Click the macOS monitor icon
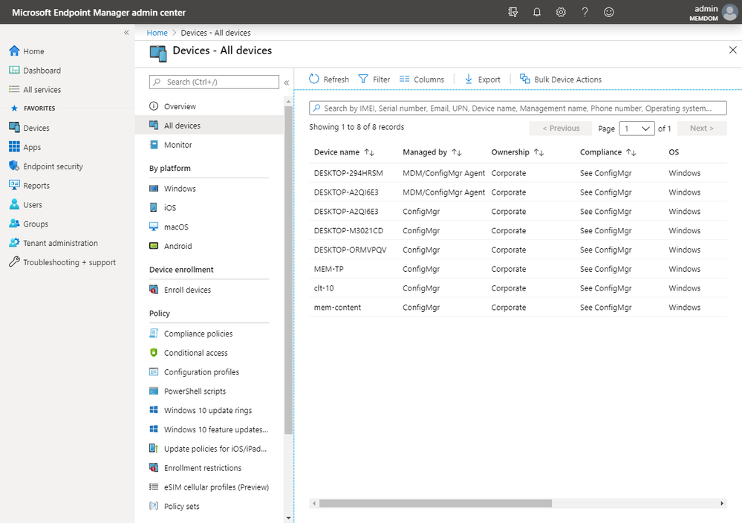 click(x=154, y=227)
